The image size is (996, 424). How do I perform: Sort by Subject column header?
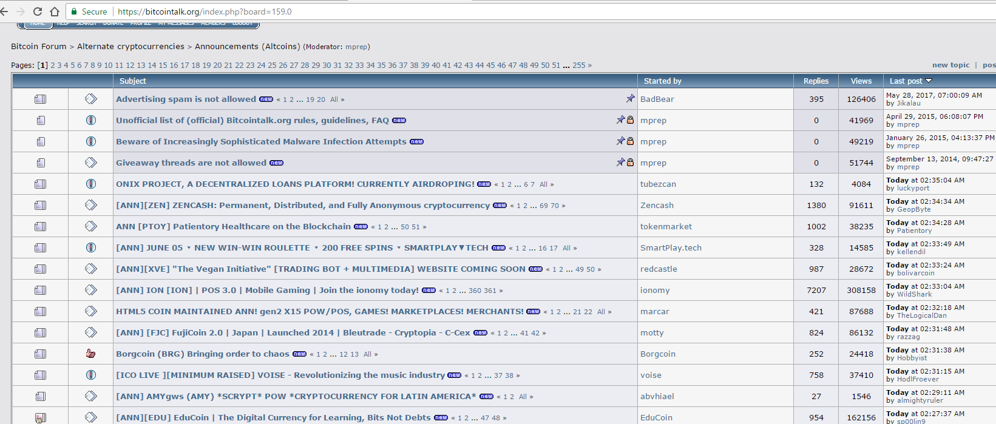(133, 81)
